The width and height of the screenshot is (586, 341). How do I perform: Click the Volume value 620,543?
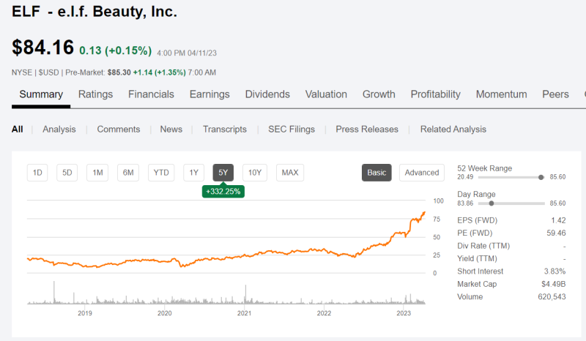pyautogui.click(x=552, y=297)
